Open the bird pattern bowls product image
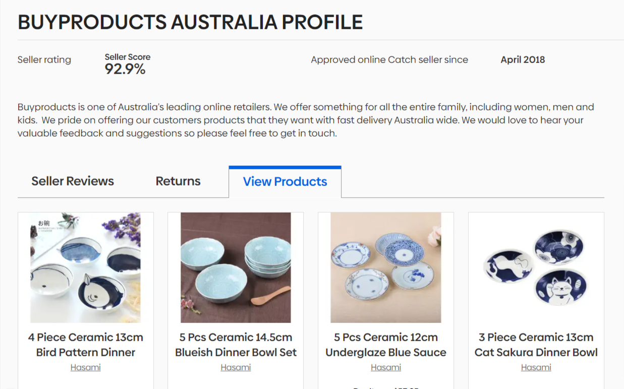The width and height of the screenshot is (624, 389). tap(86, 268)
